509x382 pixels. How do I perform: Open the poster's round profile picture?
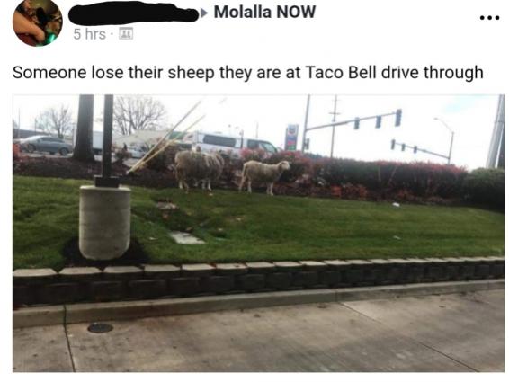[38, 22]
